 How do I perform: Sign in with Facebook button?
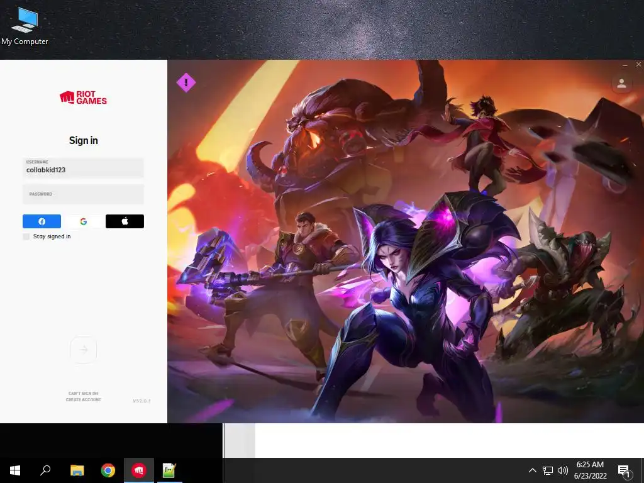tap(42, 221)
